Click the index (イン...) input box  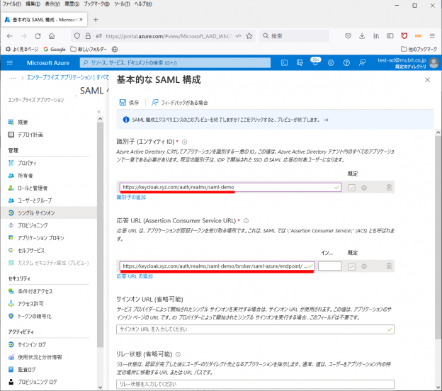[329, 266]
